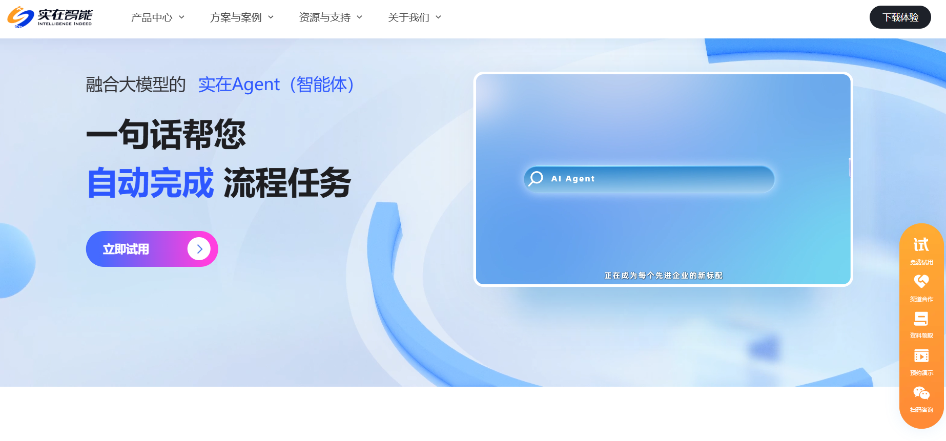
Task: Click the 立即试用 gradient button
Action: tap(152, 249)
